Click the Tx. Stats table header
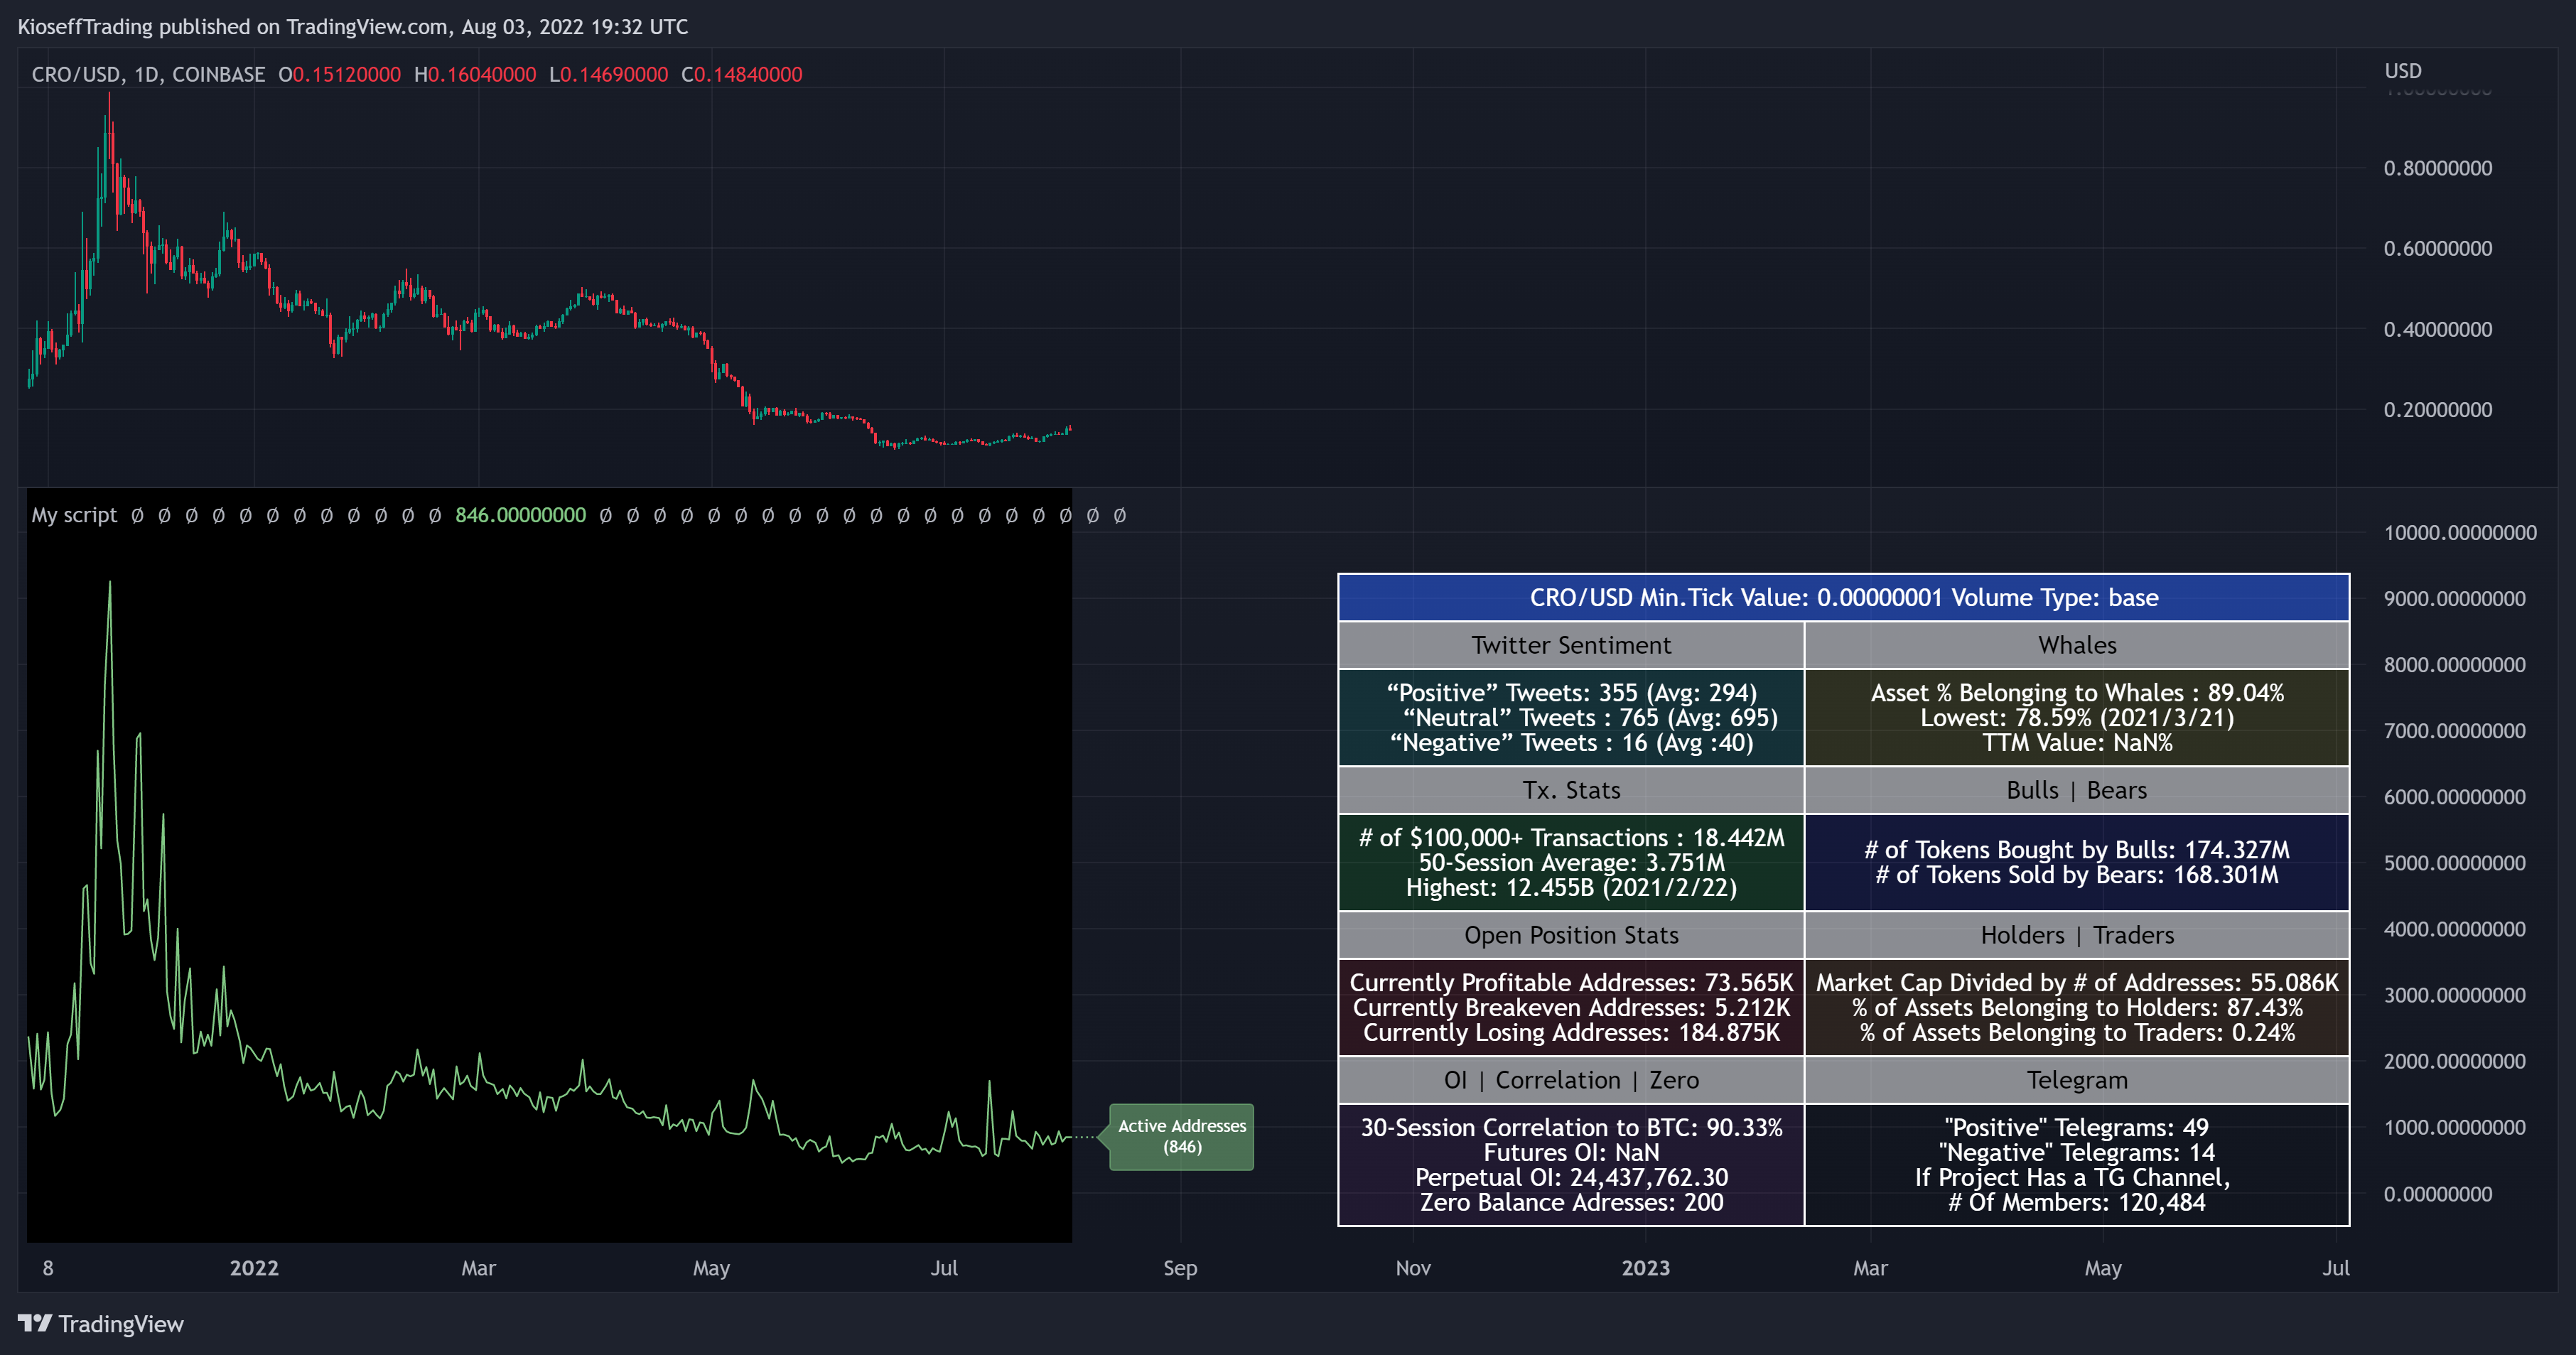2576x1355 pixels. tap(1571, 790)
